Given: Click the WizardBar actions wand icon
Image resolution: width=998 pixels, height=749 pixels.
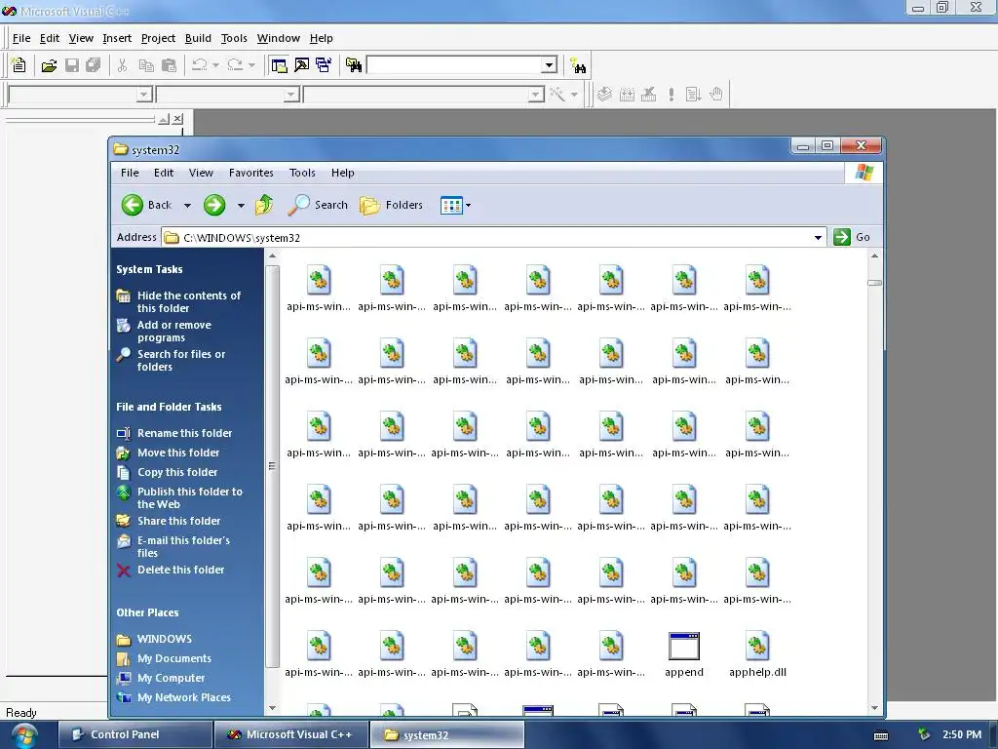Looking at the screenshot, I should (x=557, y=95).
